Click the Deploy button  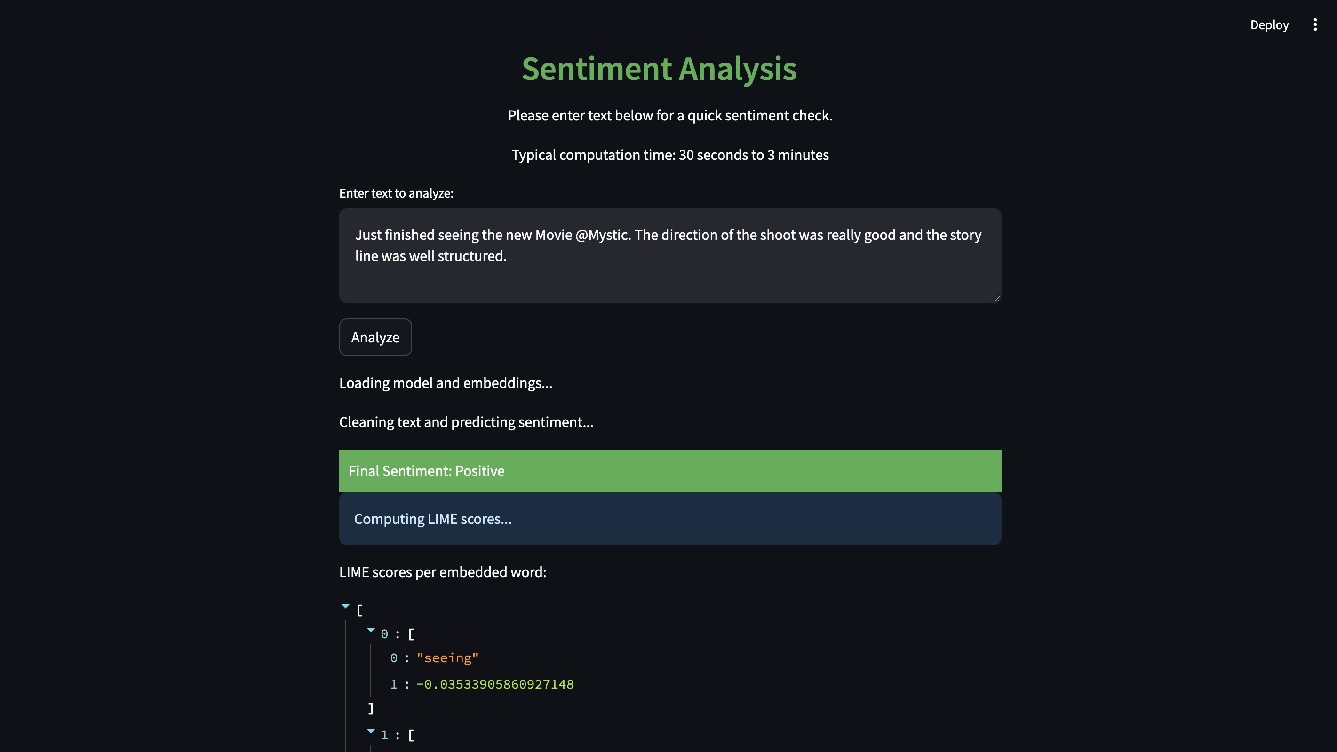coord(1269,25)
